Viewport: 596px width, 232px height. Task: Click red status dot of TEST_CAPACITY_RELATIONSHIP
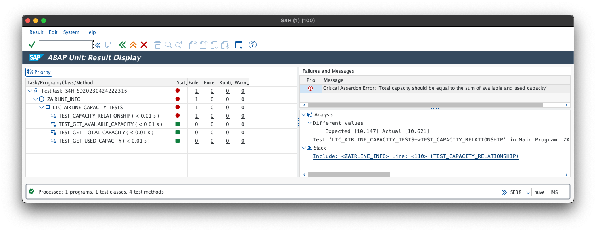178,115
